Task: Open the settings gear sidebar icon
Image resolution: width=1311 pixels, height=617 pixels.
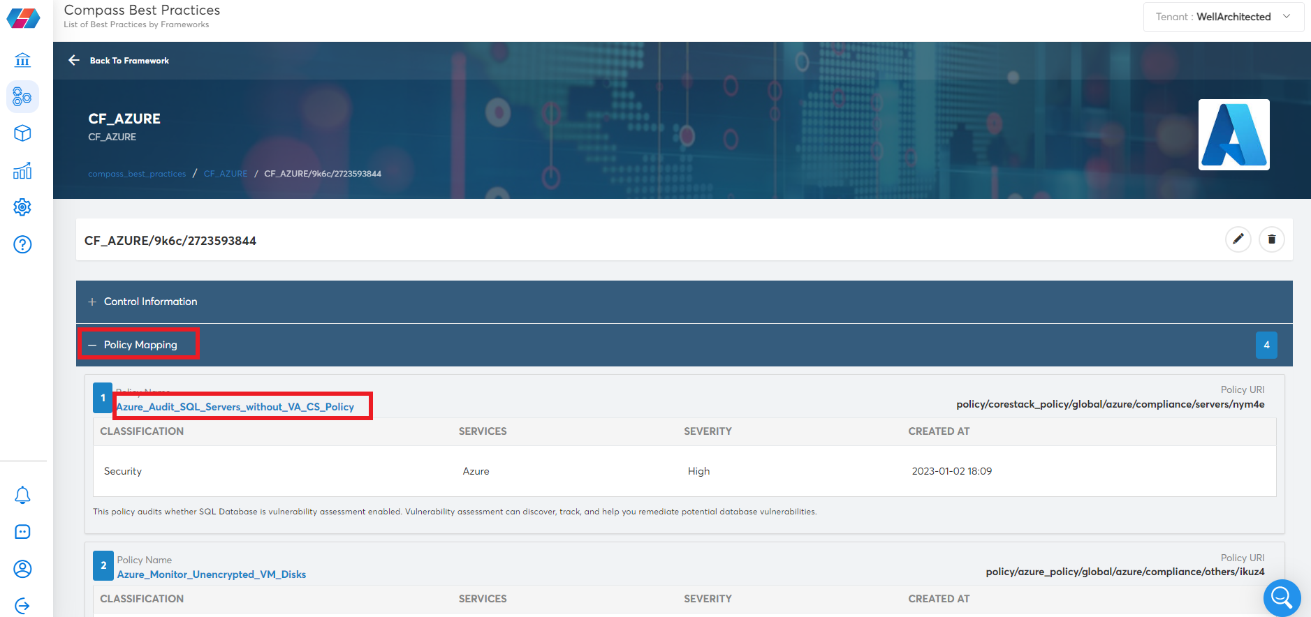Action: click(22, 207)
